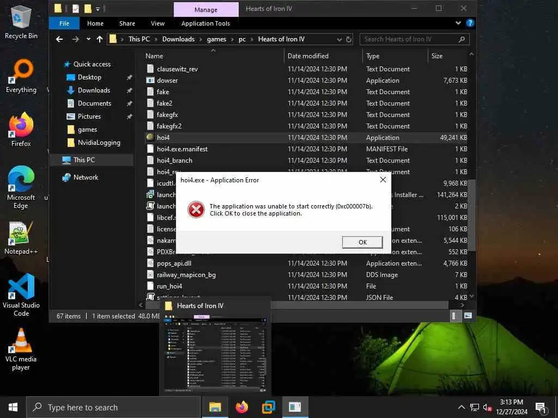Viewport: 558px width, 418px height.
Task: Click games in the address breadcrumb
Action: coord(216,39)
